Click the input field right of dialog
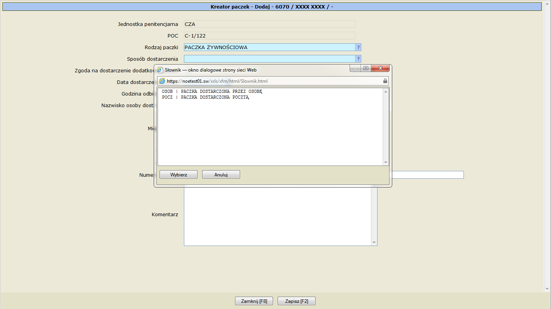Viewport: 551px width, 309px height. point(427,175)
